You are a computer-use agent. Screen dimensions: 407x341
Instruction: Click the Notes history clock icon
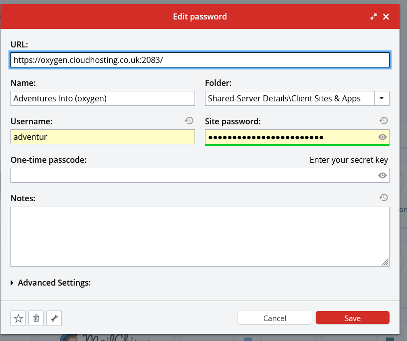383,198
